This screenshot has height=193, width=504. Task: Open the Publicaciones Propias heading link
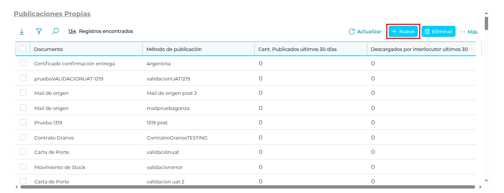click(x=52, y=14)
